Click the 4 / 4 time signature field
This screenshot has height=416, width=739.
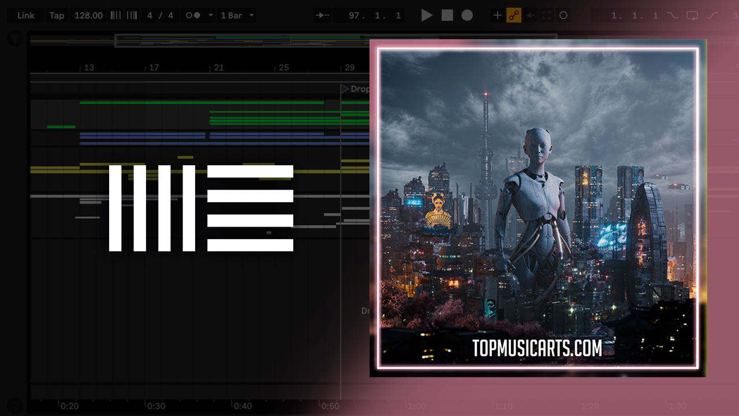pos(160,16)
